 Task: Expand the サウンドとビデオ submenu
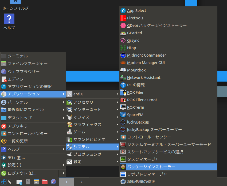93,139
